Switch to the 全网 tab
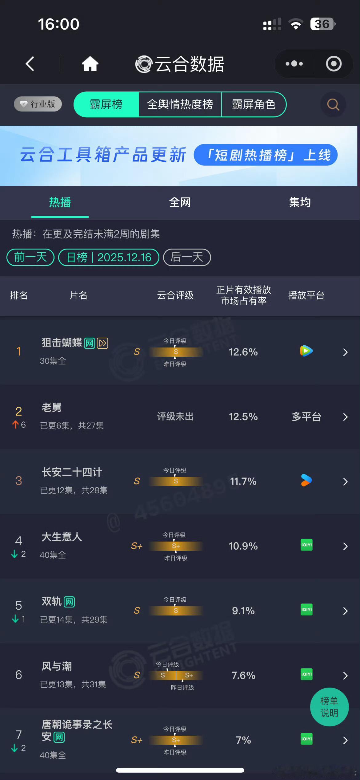Image resolution: width=360 pixels, height=780 pixels. pos(180,202)
